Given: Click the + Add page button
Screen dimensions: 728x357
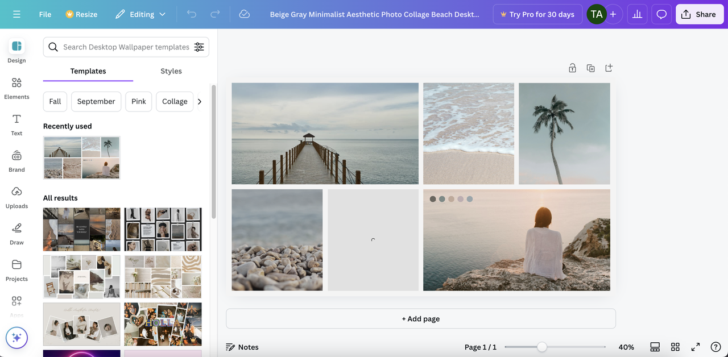Looking at the screenshot, I should coord(421,319).
